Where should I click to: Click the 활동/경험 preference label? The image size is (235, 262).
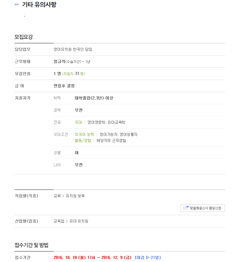point(83,140)
